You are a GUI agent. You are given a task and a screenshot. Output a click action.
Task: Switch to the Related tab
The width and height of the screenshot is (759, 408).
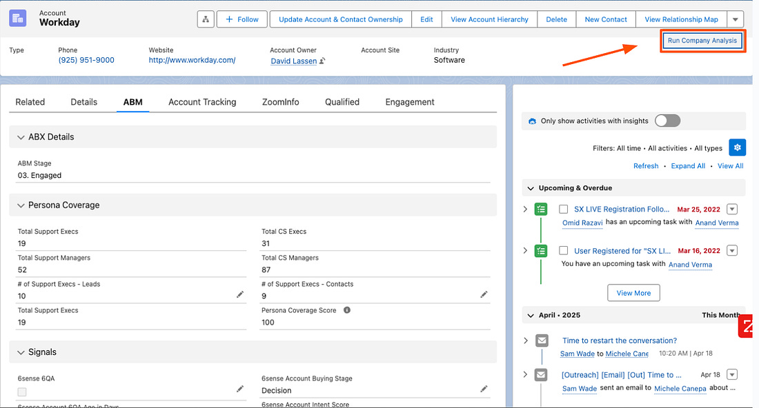[30, 102]
